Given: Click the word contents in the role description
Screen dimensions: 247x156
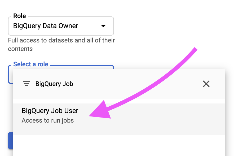Looking at the screenshot, I should pos(20,49).
